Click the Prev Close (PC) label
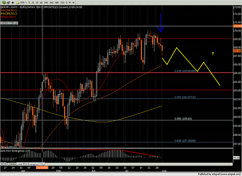Image resolution: width=242 pixels, height=176 pixels. (9, 23)
